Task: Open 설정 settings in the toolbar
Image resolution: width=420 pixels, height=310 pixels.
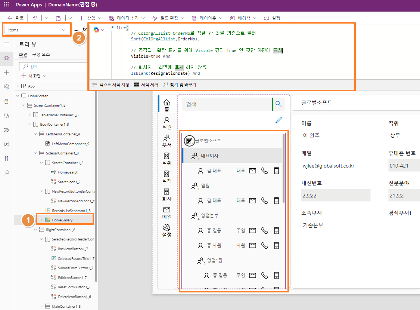Action: [x=272, y=18]
